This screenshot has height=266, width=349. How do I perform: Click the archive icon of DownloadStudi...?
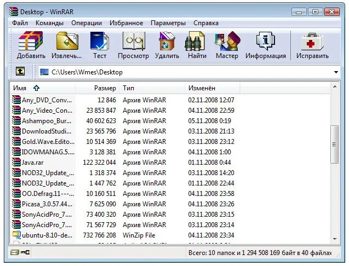click(x=16, y=131)
